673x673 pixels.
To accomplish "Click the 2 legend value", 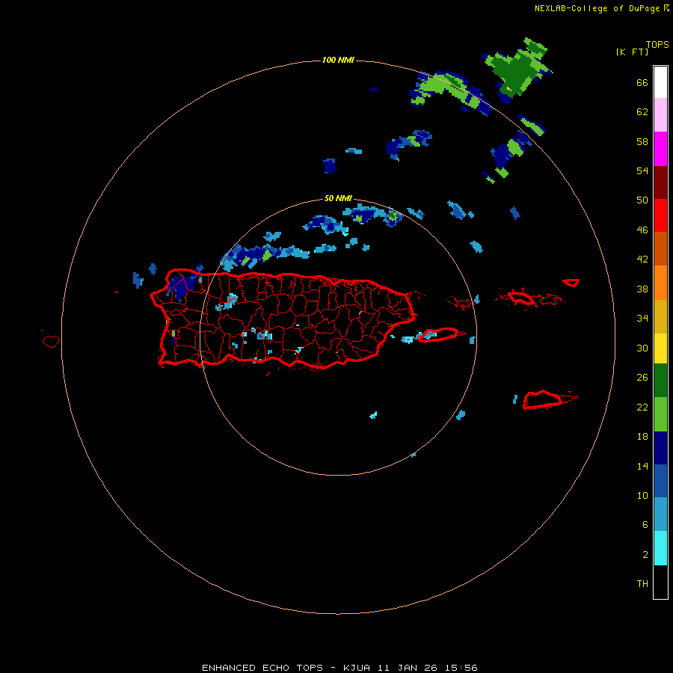I will [x=645, y=555].
